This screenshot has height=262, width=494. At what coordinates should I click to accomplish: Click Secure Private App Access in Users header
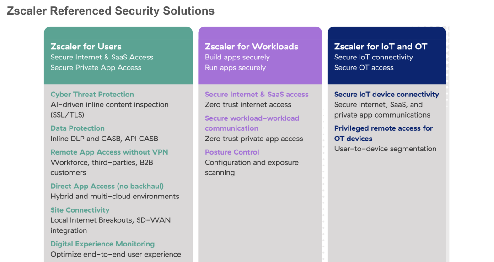pos(96,68)
